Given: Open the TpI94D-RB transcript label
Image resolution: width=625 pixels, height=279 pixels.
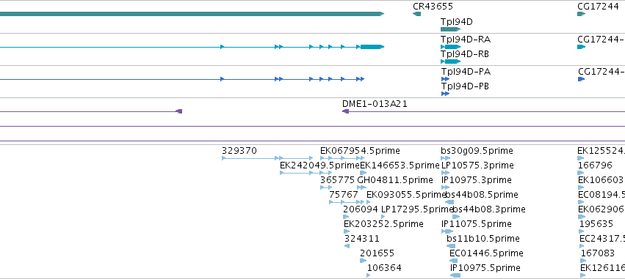Looking at the screenshot, I should tap(465, 53).
